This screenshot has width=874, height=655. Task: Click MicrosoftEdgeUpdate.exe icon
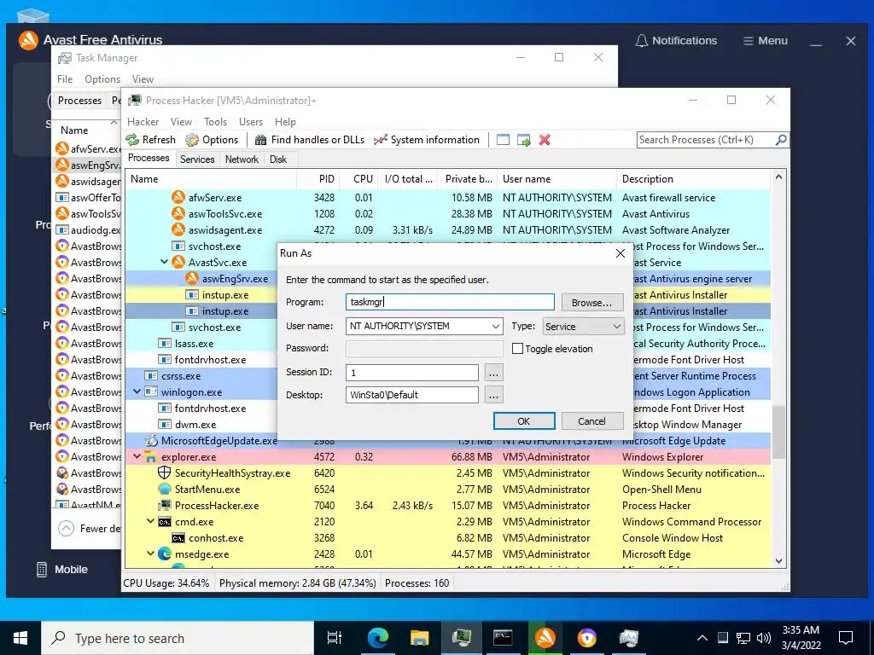151,441
